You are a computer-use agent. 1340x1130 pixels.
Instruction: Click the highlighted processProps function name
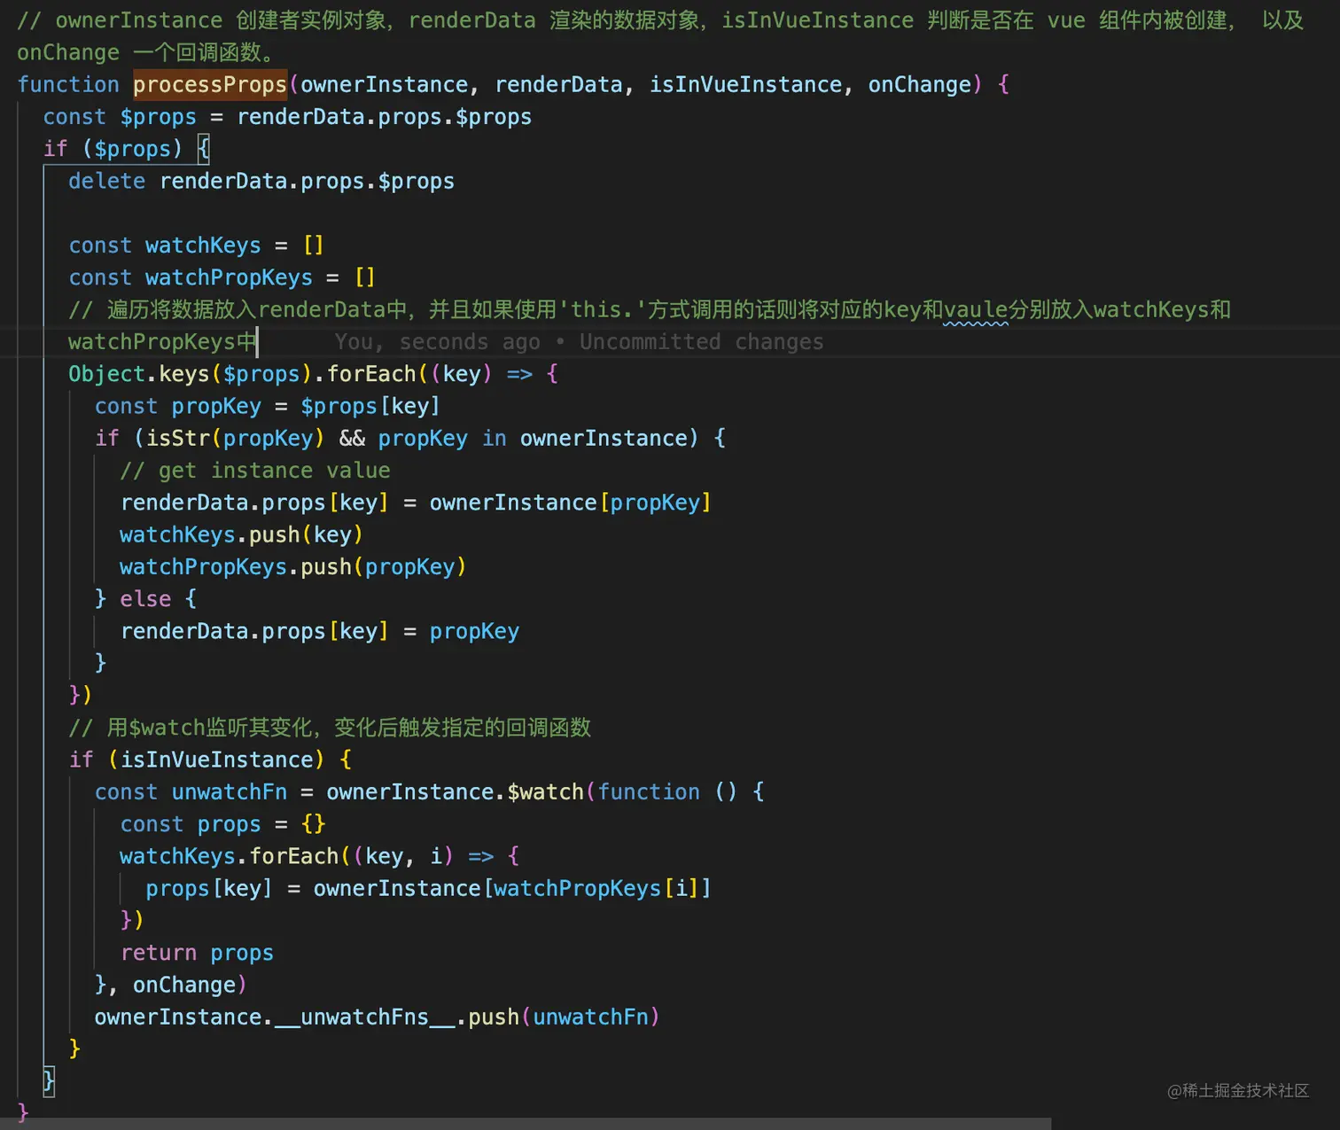coord(210,85)
